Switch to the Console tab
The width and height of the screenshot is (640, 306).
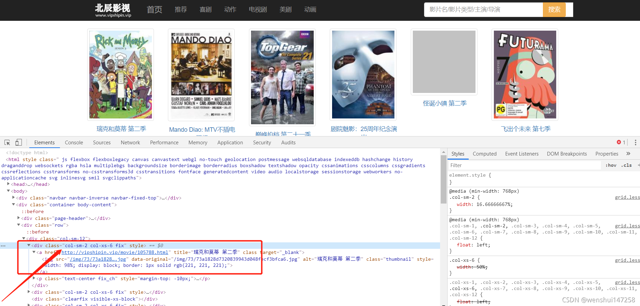tap(74, 143)
